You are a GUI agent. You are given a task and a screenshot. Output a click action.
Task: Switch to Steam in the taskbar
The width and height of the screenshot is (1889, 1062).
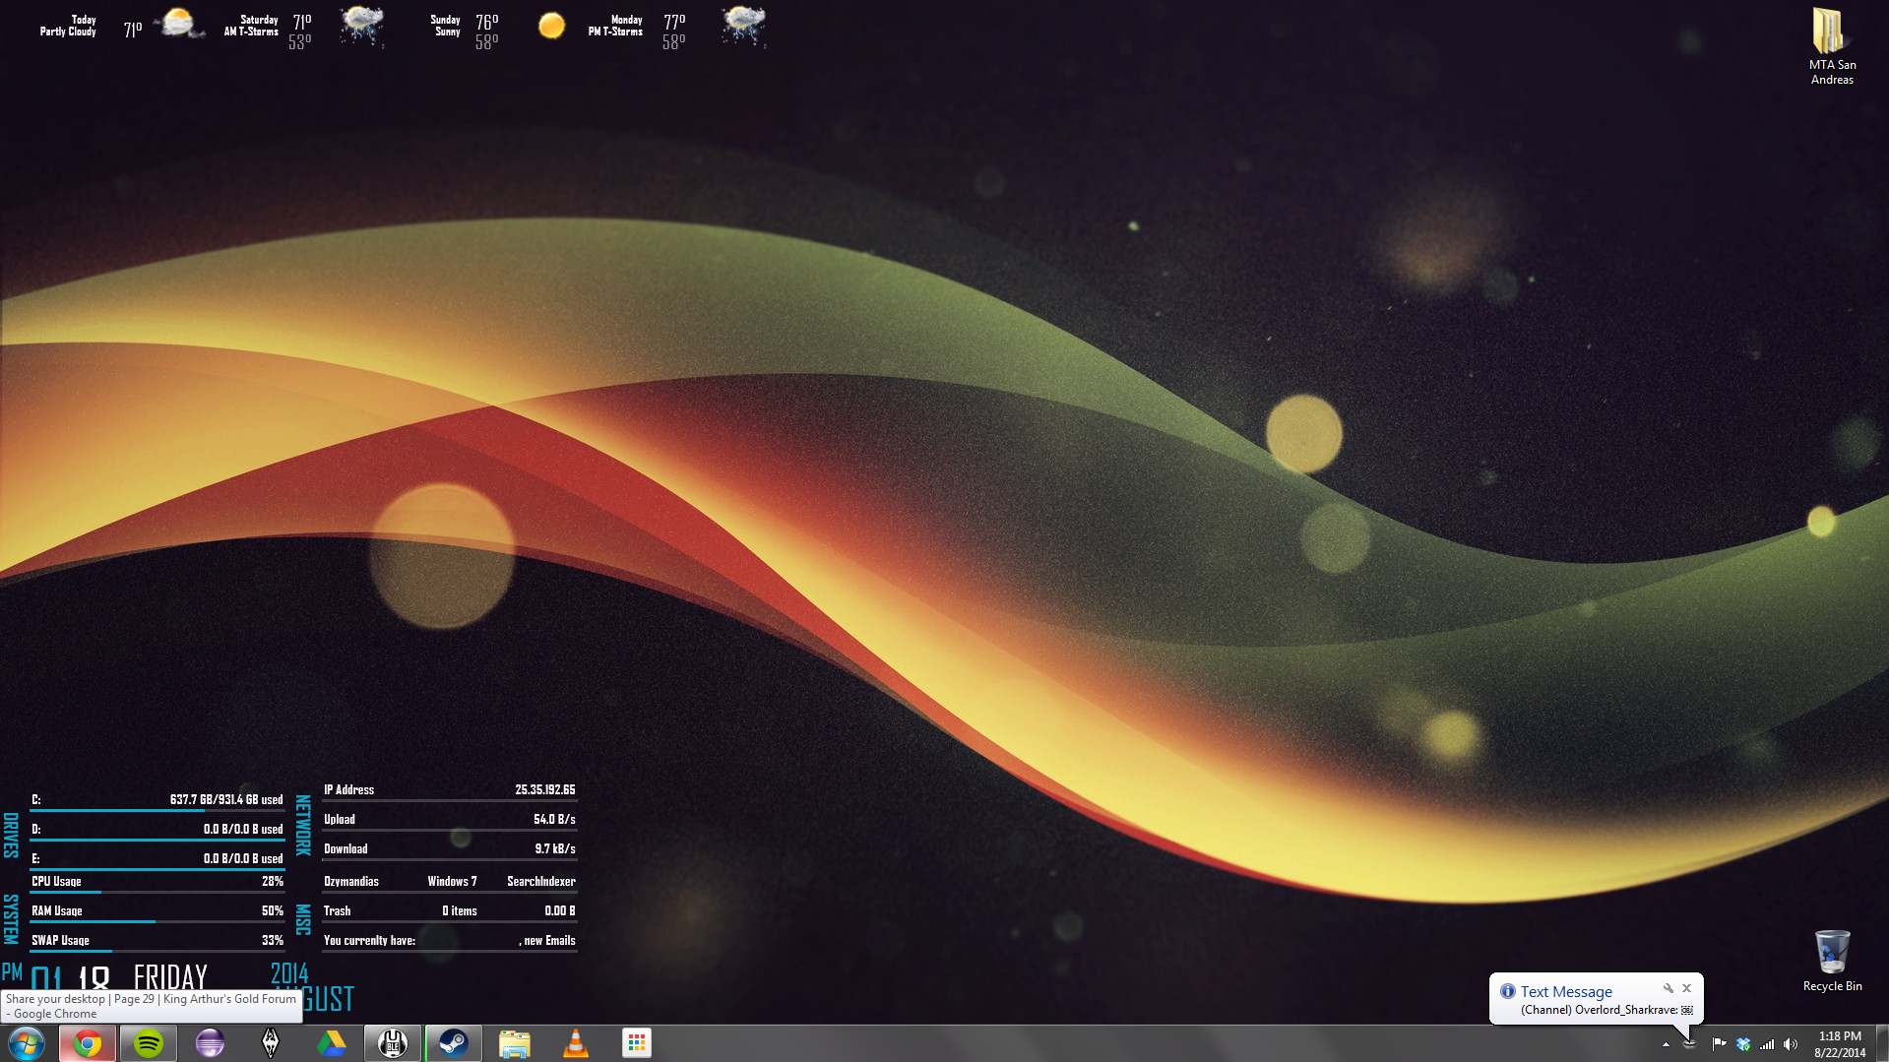pos(454,1043)
